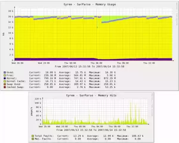Image resolution: width=179 pixels, height=143 pixels.
Task: Click the 'Cached Swap:' legend label
Action: (16, 87)
